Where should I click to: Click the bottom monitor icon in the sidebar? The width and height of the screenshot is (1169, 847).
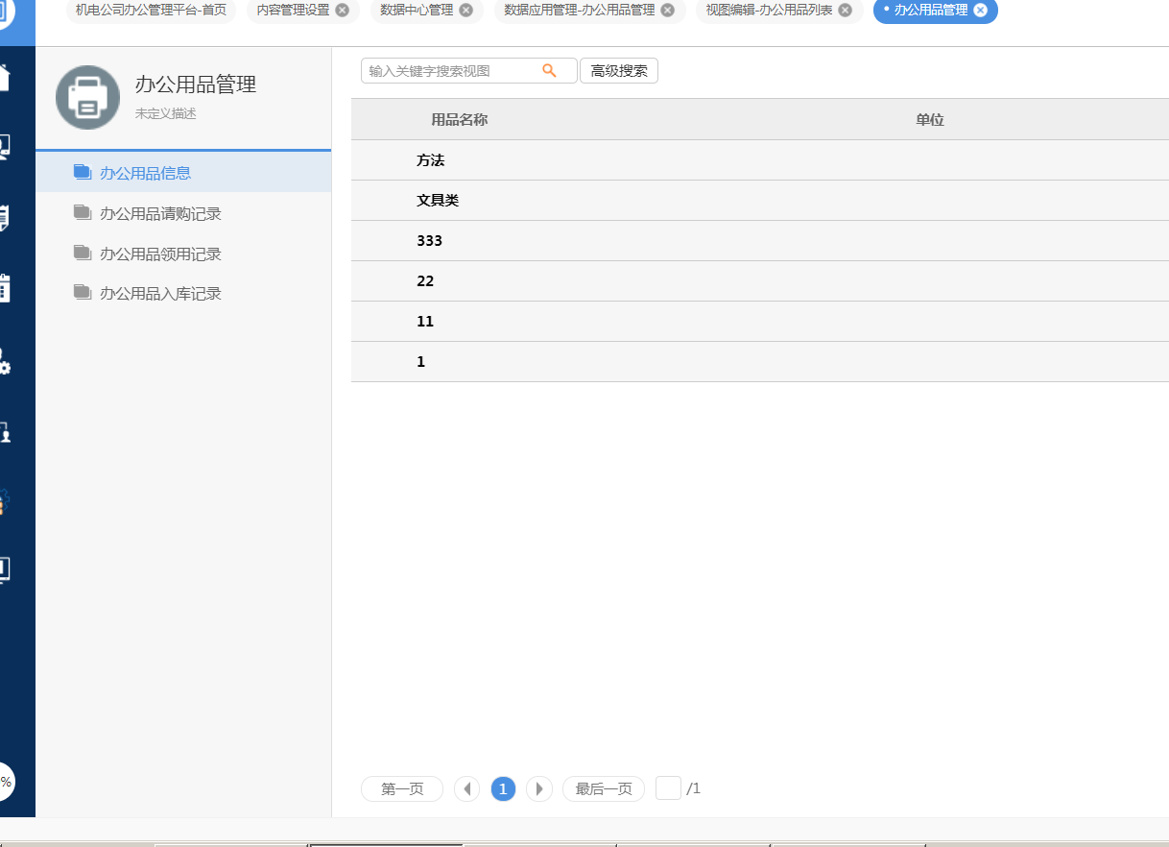(5, 569)
